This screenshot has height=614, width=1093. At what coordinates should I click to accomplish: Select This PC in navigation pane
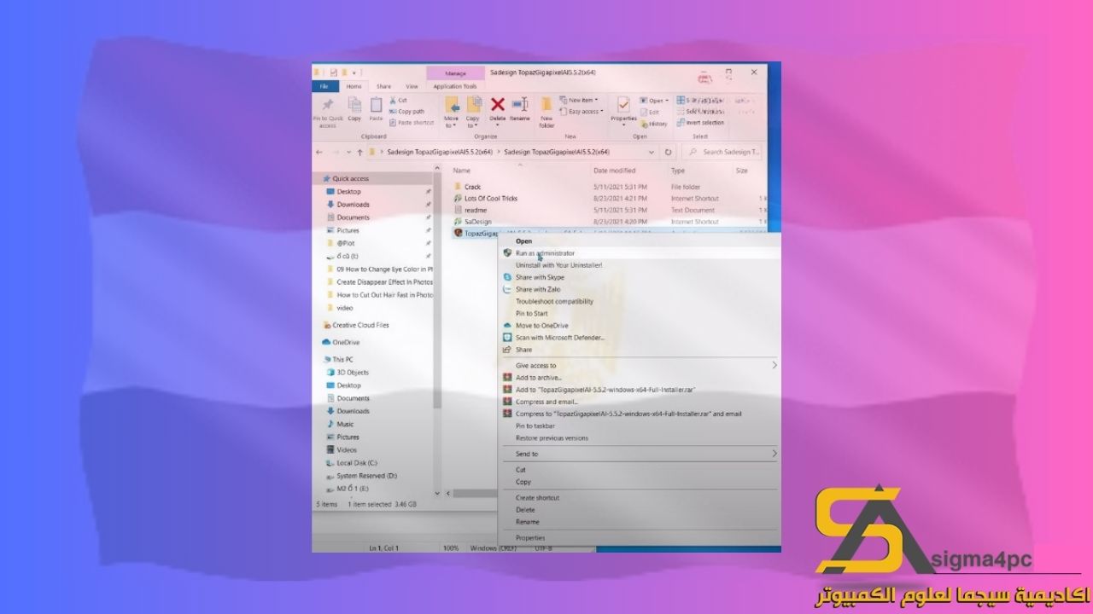[x=342, y=360]
